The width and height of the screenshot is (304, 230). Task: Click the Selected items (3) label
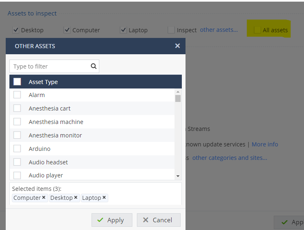[x=37, y=188]
